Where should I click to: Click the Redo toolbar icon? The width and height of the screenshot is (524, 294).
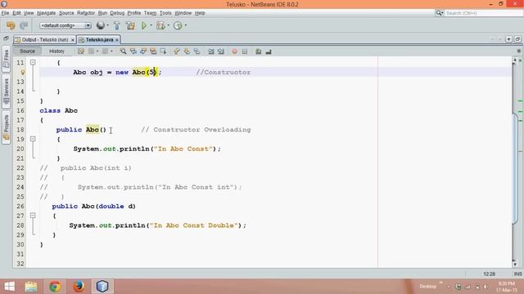point(24,25)
